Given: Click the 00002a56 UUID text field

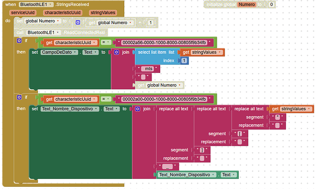Looking at the screenshot, I should pyautogui.click(x=163, y=42).
